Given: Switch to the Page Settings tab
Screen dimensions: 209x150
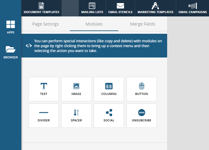Looking at the screenshot, I should coord(46,24).
